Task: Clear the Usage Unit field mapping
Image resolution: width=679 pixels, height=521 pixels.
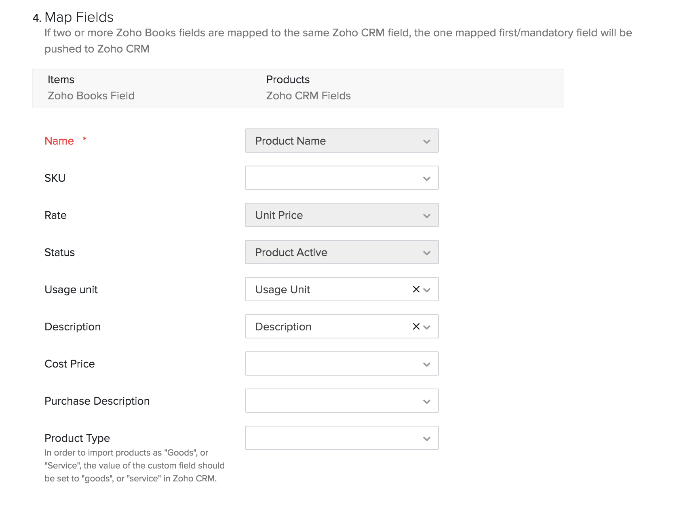Action: [415, 289]
